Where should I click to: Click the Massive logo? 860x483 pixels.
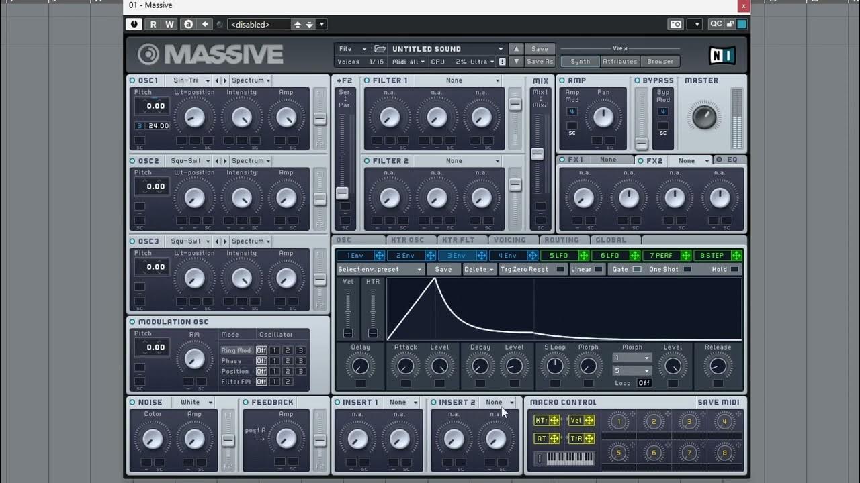pos(210,54)
